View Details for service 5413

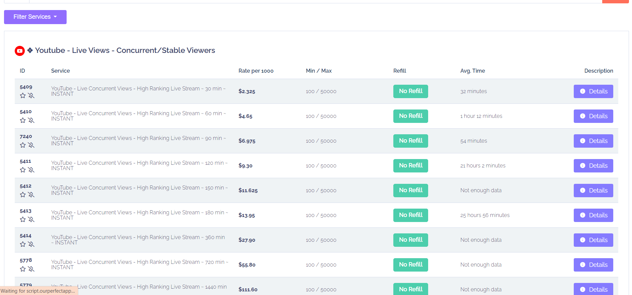coord(593,215)
